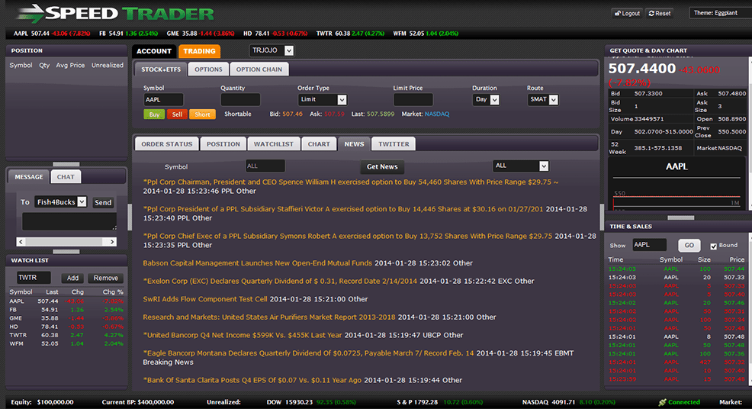Select the HD row in the watch list

click(x=66, y=327)
